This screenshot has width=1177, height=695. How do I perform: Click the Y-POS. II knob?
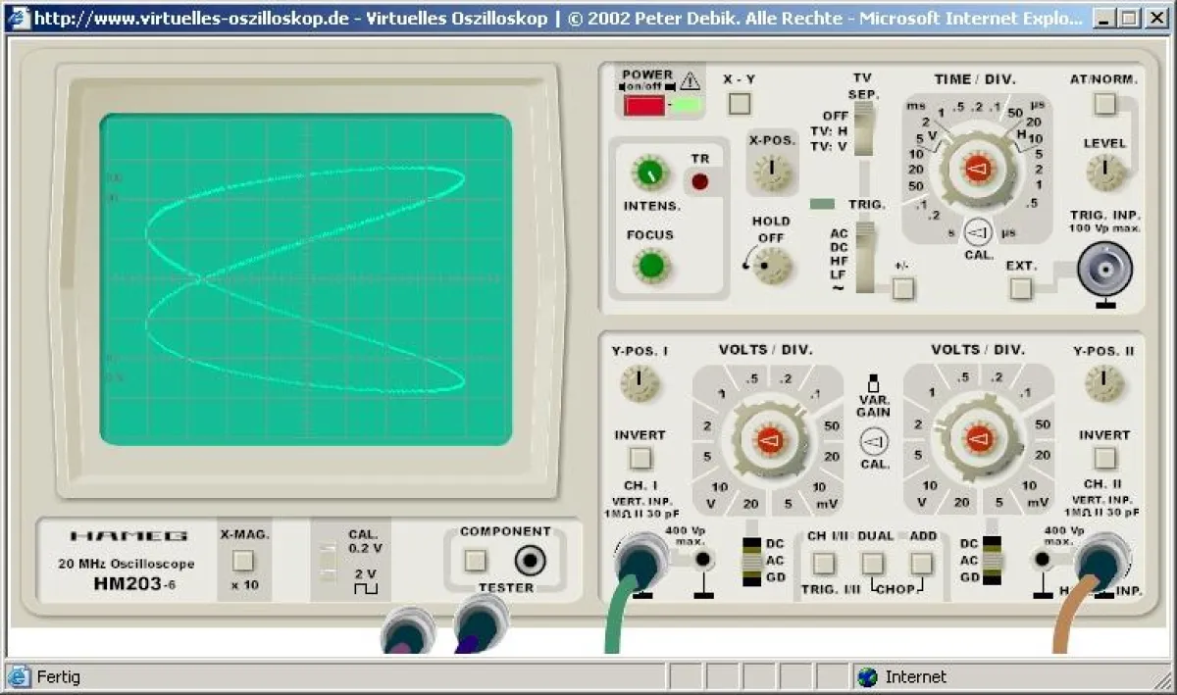click(1104, 382)
